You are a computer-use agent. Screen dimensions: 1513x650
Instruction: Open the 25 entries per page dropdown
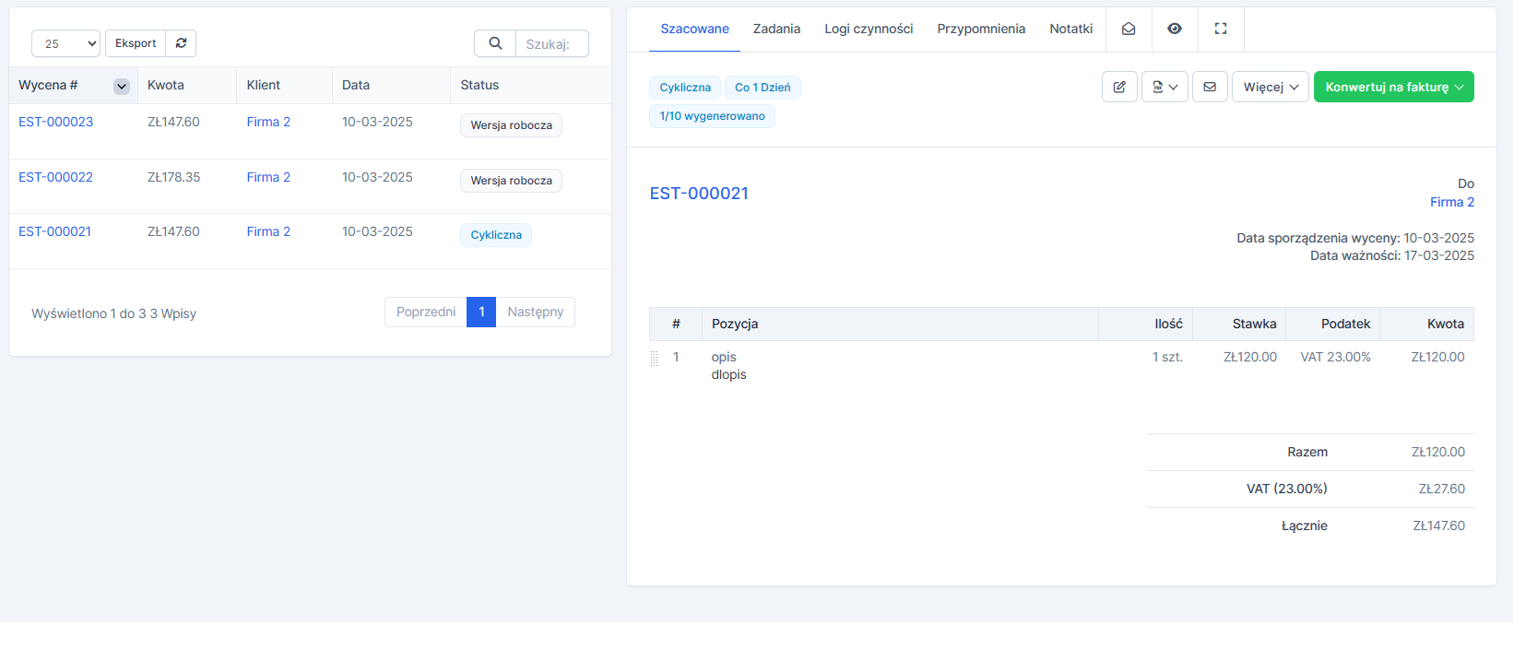pos(65,43)
